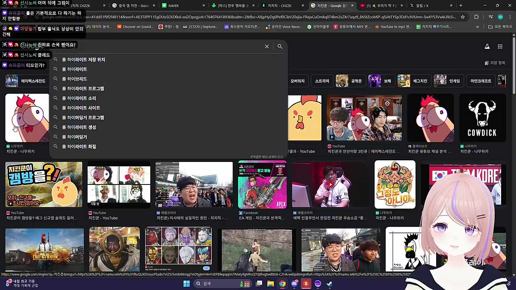Screen dimensions: 516x290
Task: Open the chevron at the bookmarks bar end
Action: click(x=478, y=27)
